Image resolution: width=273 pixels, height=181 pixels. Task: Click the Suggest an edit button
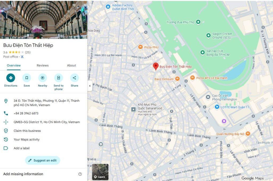coord(43,160)
